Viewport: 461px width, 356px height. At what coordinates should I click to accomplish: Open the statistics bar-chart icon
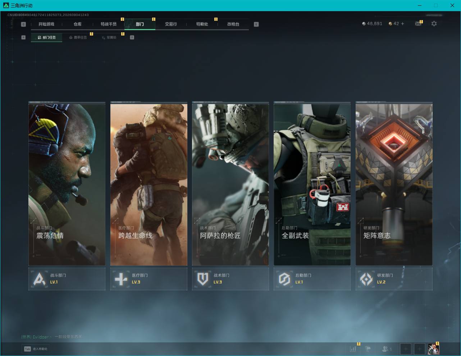coord(353,348)
